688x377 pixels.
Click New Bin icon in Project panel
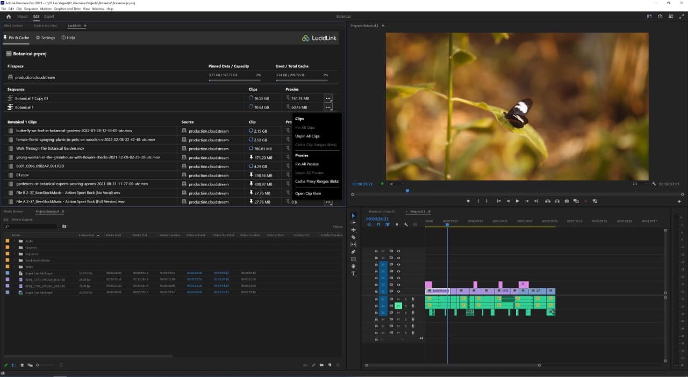pos(321,365)
